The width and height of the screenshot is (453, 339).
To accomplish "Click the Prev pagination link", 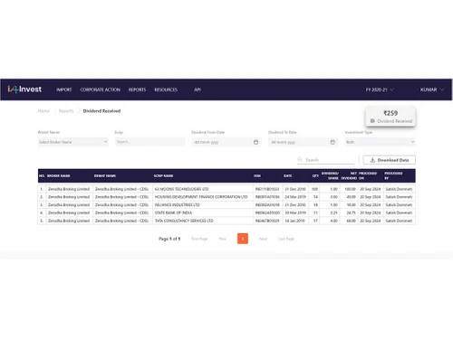I will (223, 239).
